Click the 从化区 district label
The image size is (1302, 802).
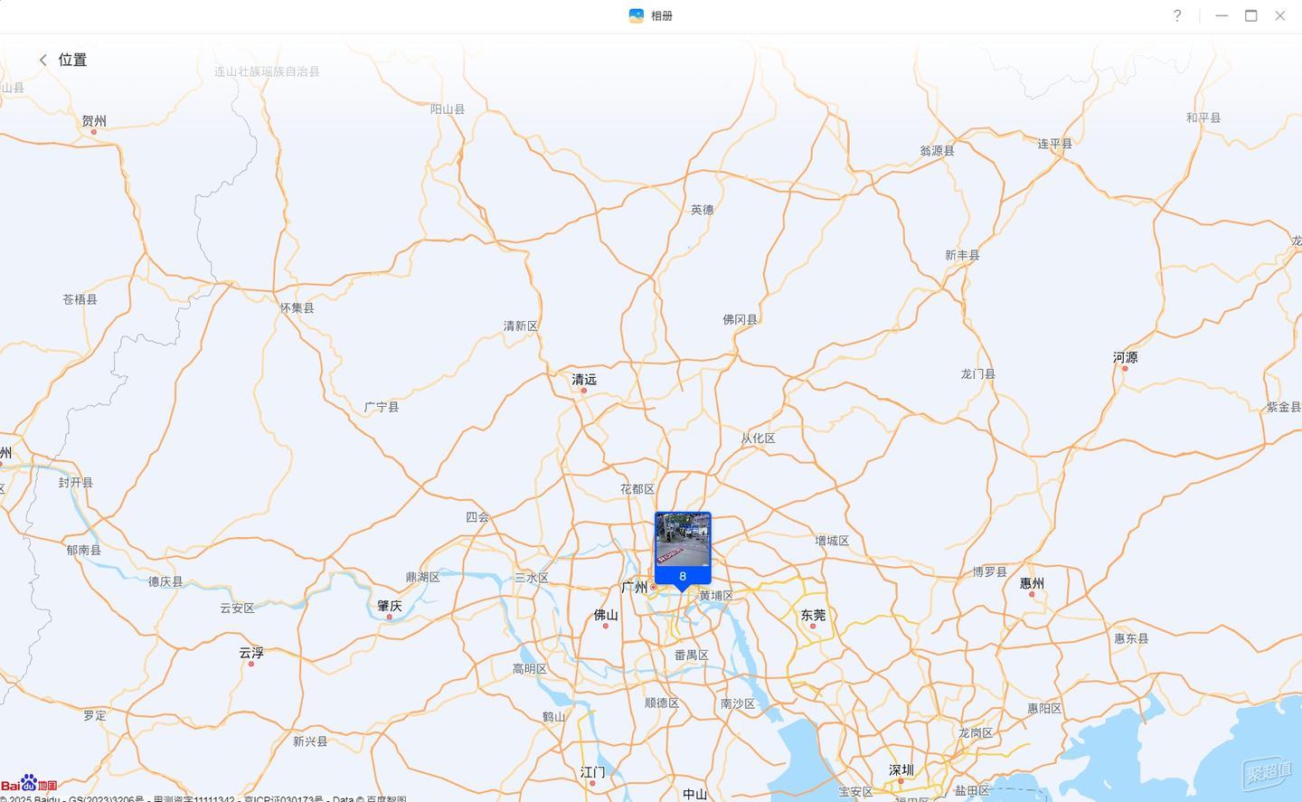click(x=759, y=439)
